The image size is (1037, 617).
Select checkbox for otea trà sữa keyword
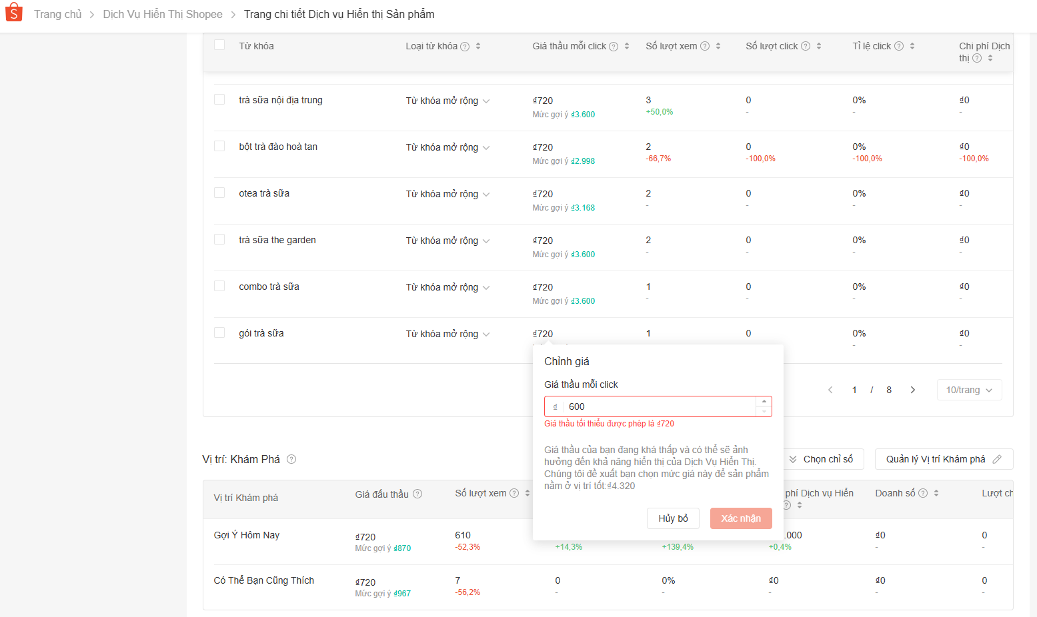click(x=219, y=193)
